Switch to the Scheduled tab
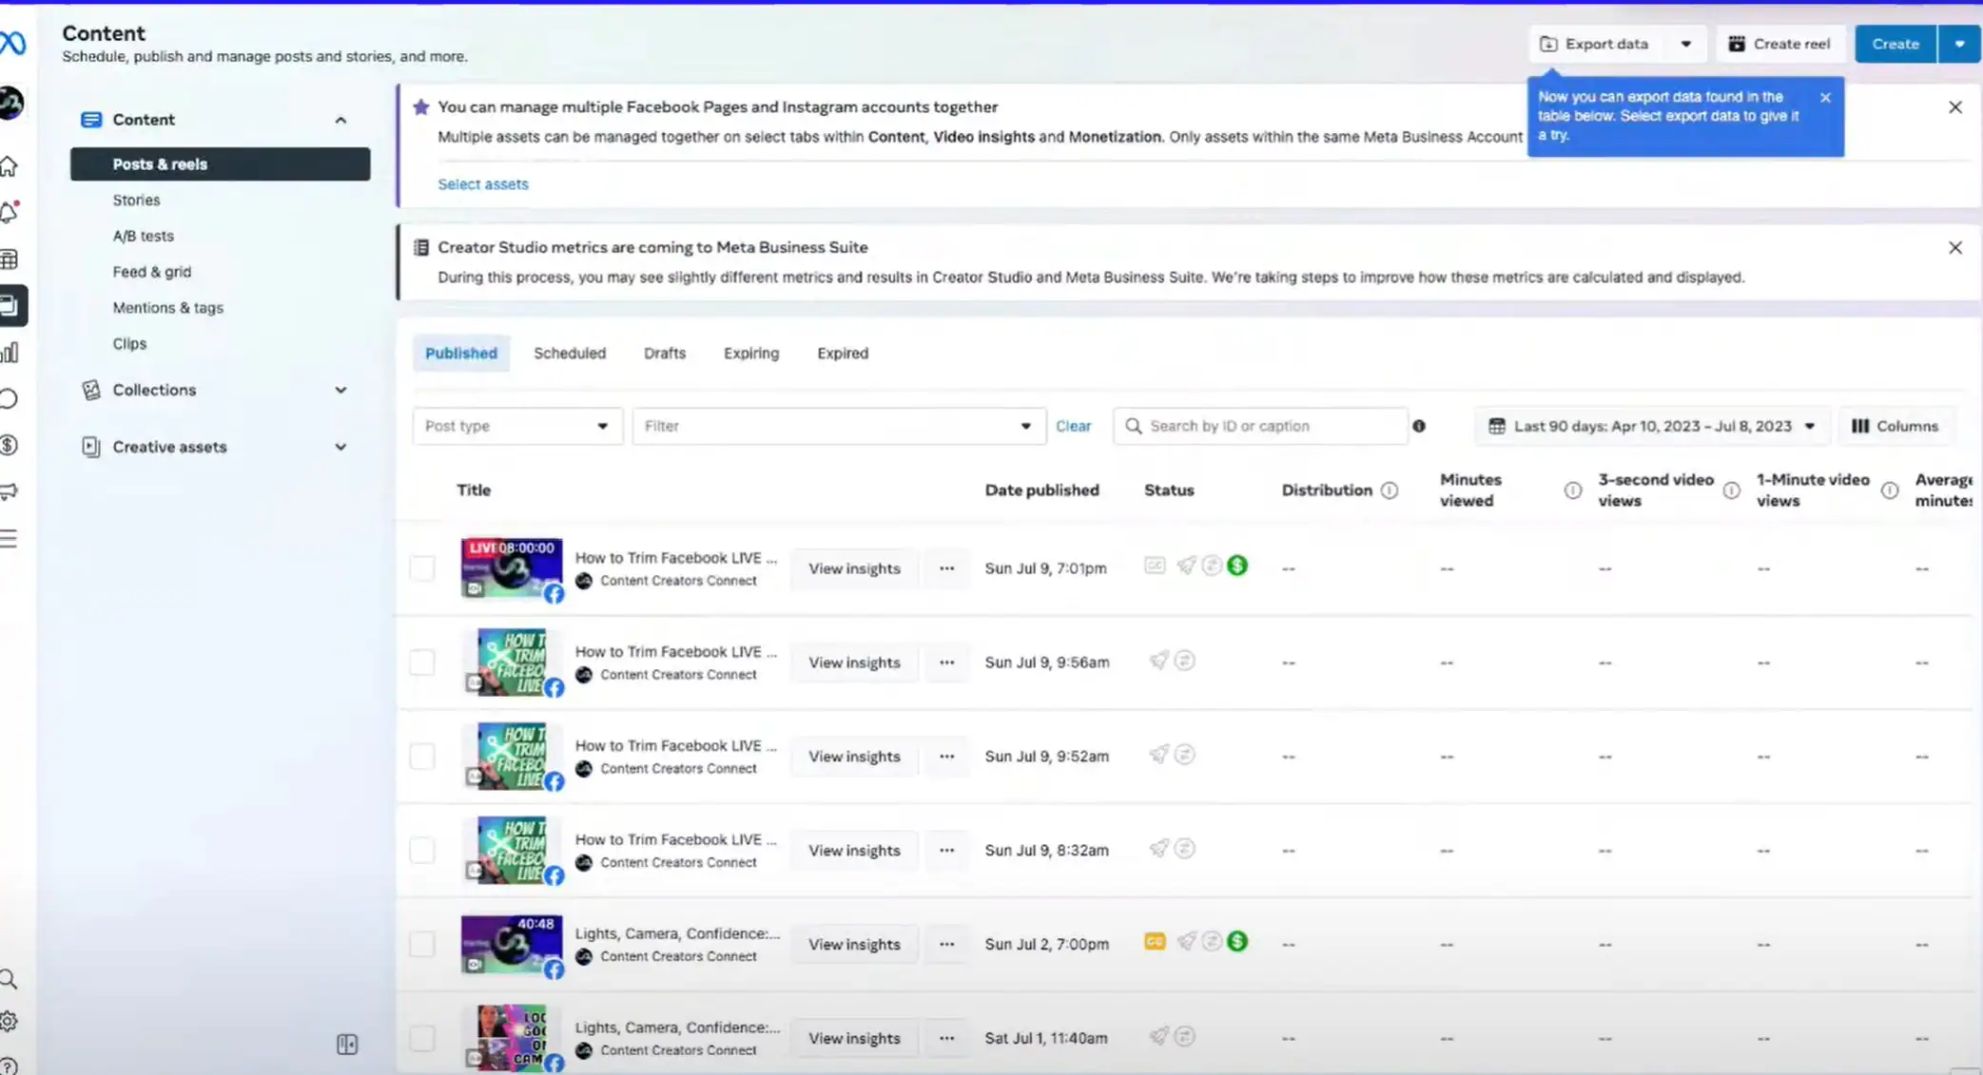The width and height of the screenshot is (1983, 1075). (570, 352)
